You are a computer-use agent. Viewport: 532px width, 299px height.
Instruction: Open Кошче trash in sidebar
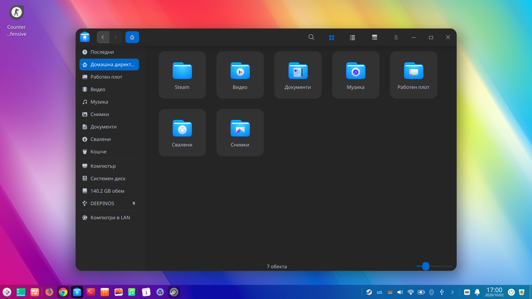click(x=98, y=152)
